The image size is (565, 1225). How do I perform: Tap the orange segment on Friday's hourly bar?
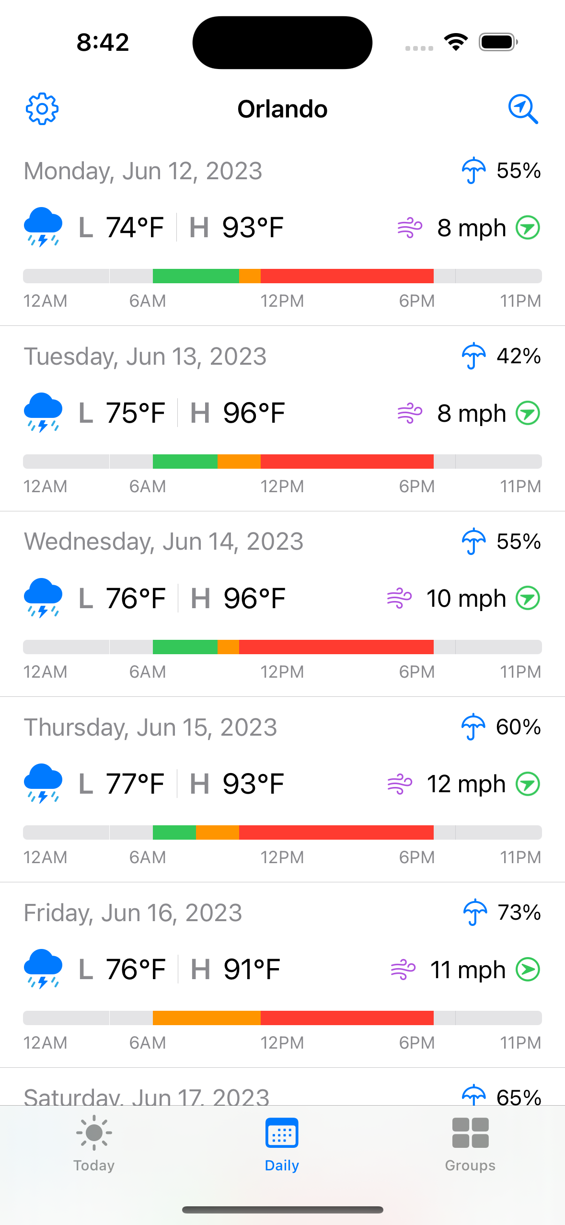tap(207, 1018)
